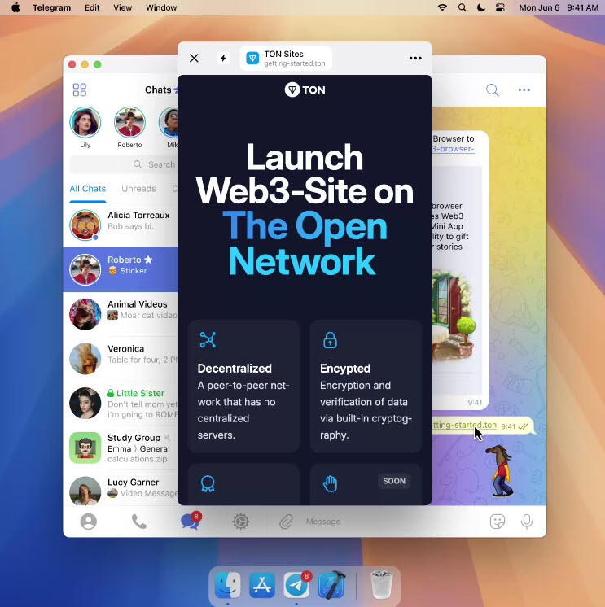Click the horse sticker in chat

click(500, 470)
